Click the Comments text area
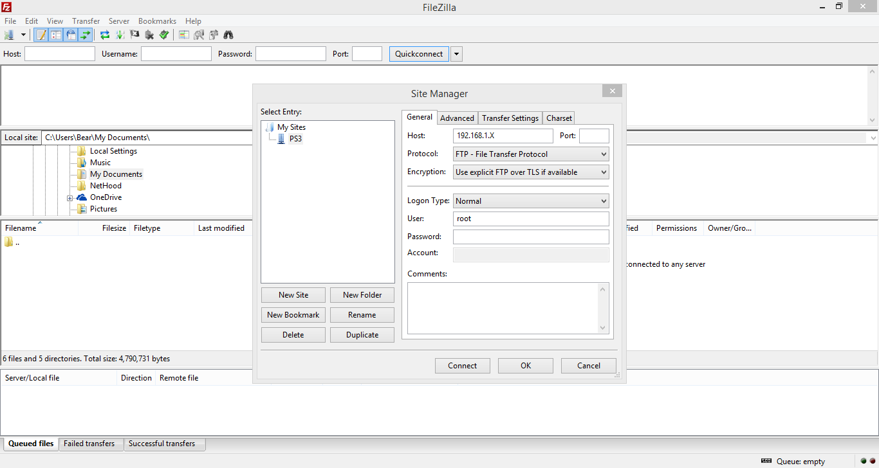Screen dimensions: 879x468 tap(508, 308)
